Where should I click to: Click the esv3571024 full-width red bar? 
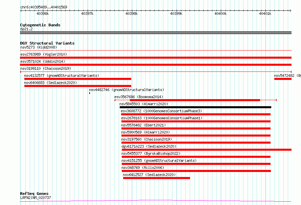tap(156, 65)
